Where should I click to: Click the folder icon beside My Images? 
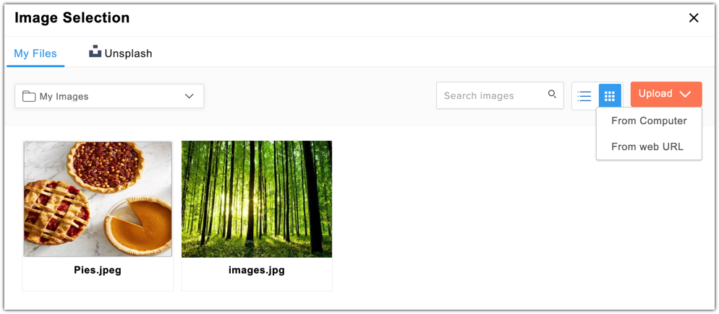(29, 96)
